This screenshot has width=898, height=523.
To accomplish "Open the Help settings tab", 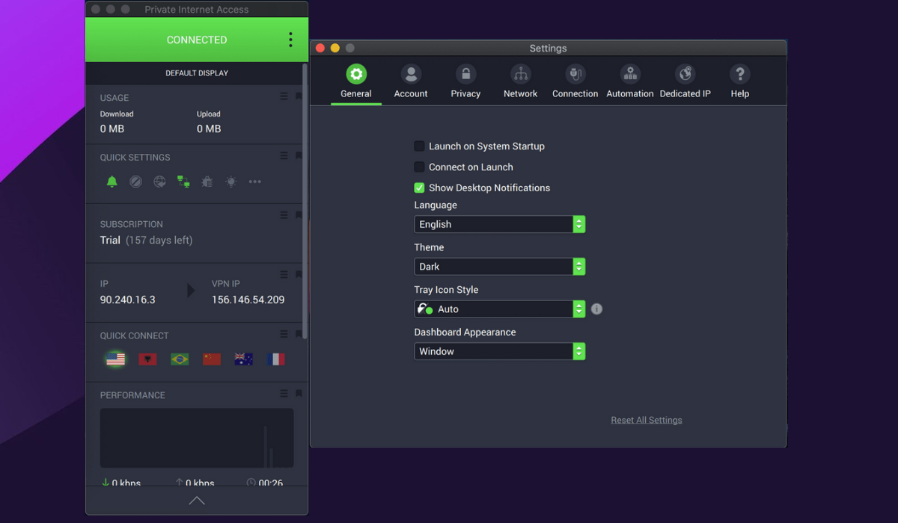I will click(x=740, y=81).
